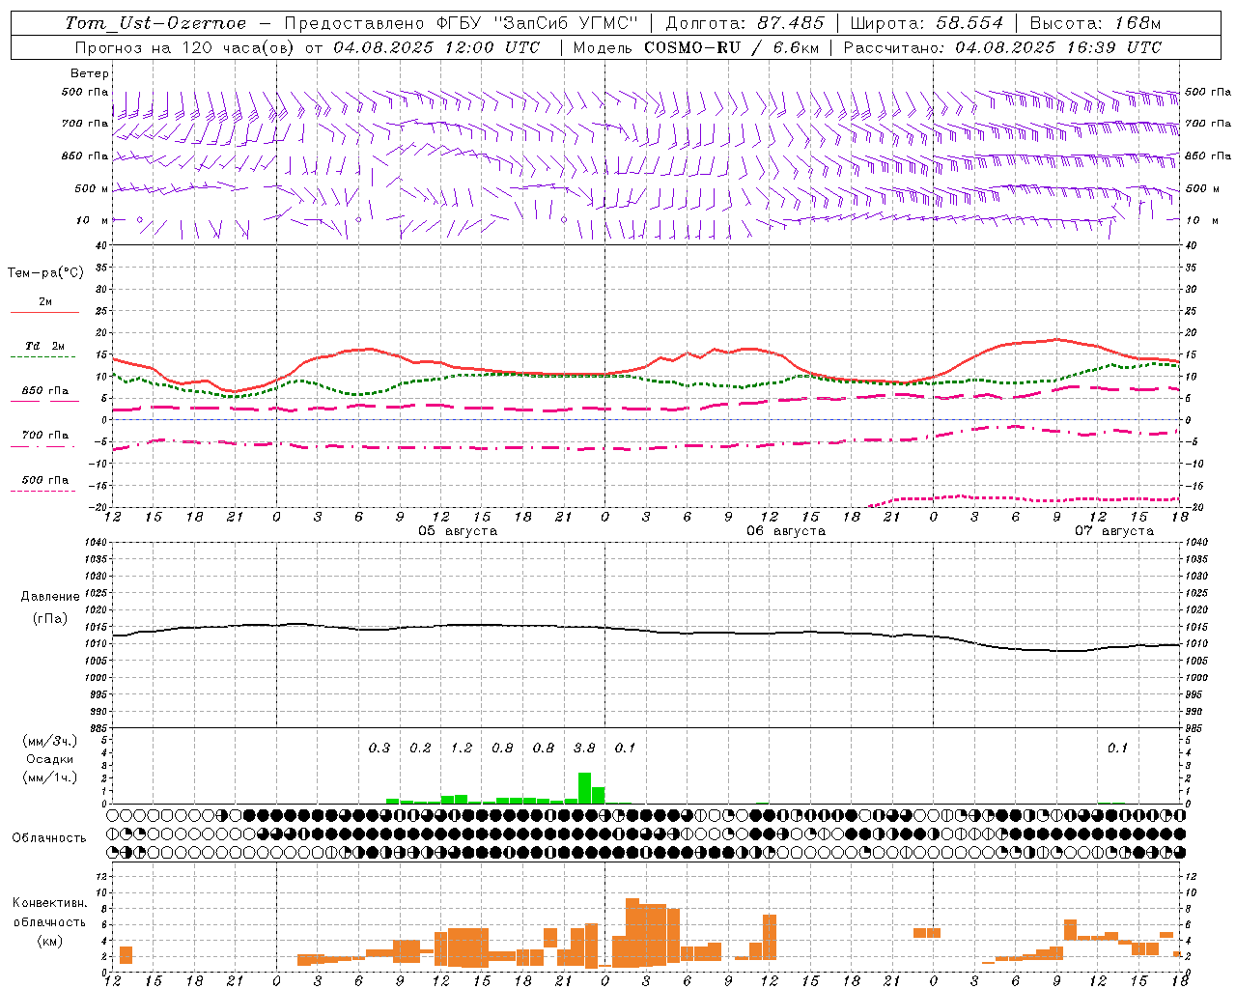Click the computed time 04.08.2025 16:39 UTC
This screenshot has height=989, width=1236.
pyautogui.click(x=1058, y=47)
